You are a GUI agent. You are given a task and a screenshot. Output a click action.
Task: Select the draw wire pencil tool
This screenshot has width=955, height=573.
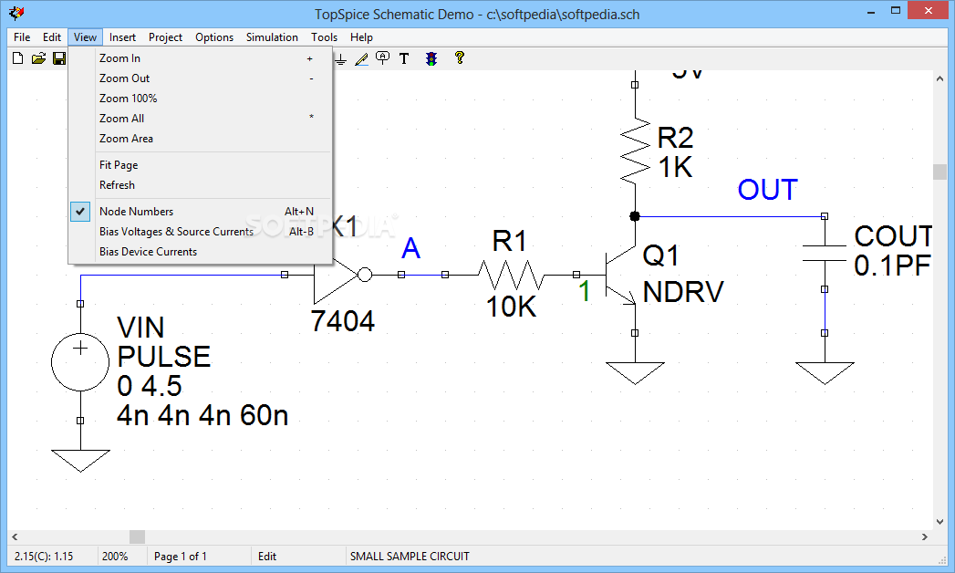click(x=362, y=58)
